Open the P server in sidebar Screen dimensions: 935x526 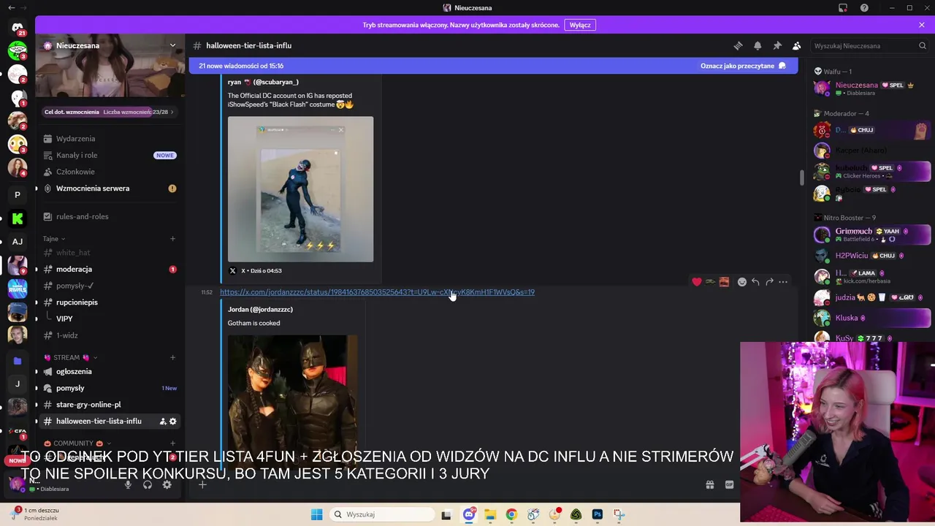tap(18, 195)
